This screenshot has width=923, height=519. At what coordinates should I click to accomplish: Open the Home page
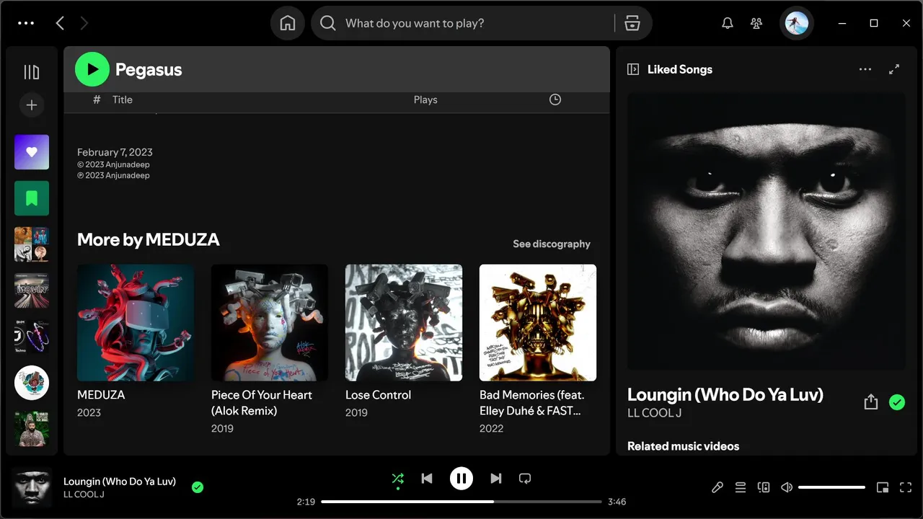tap(288, 23)
